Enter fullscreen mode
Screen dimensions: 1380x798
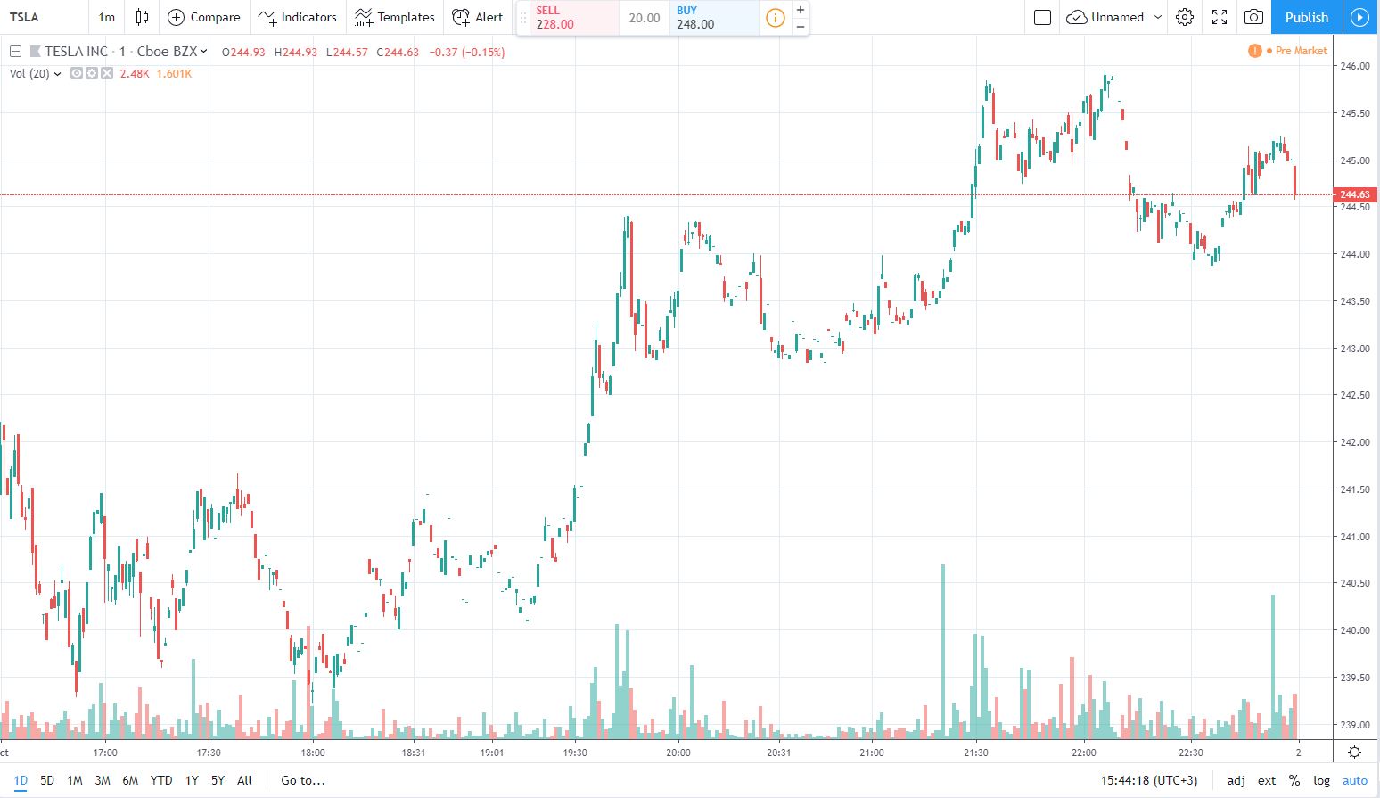[1220, 17]
